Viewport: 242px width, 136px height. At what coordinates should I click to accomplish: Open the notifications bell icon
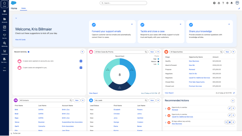tap(232, 3)
